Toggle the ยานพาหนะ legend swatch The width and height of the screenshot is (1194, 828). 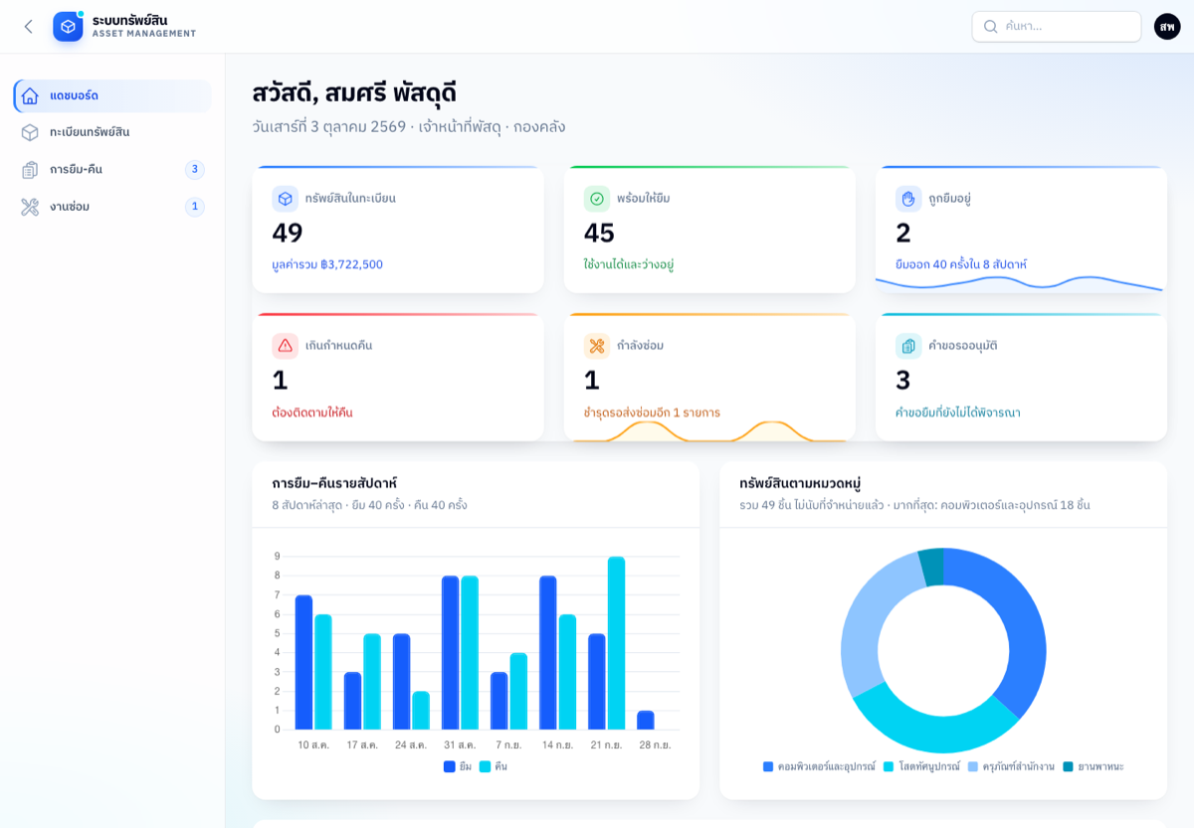pyautogui.click(x=1069, y=766)
